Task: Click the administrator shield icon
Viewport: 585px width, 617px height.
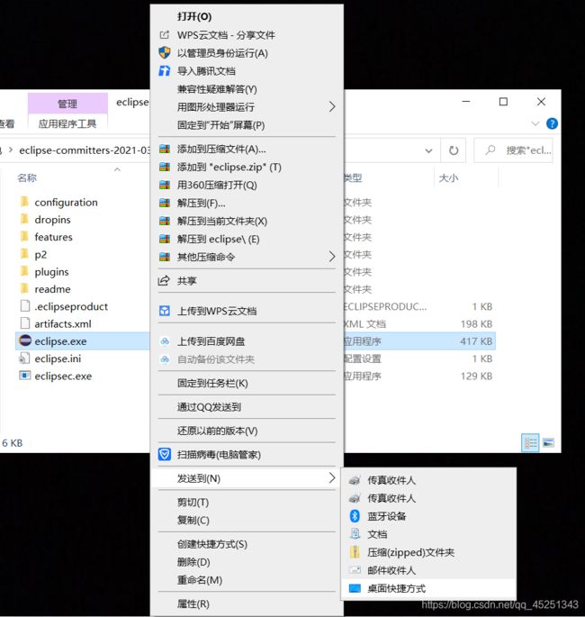Action: 165,53
